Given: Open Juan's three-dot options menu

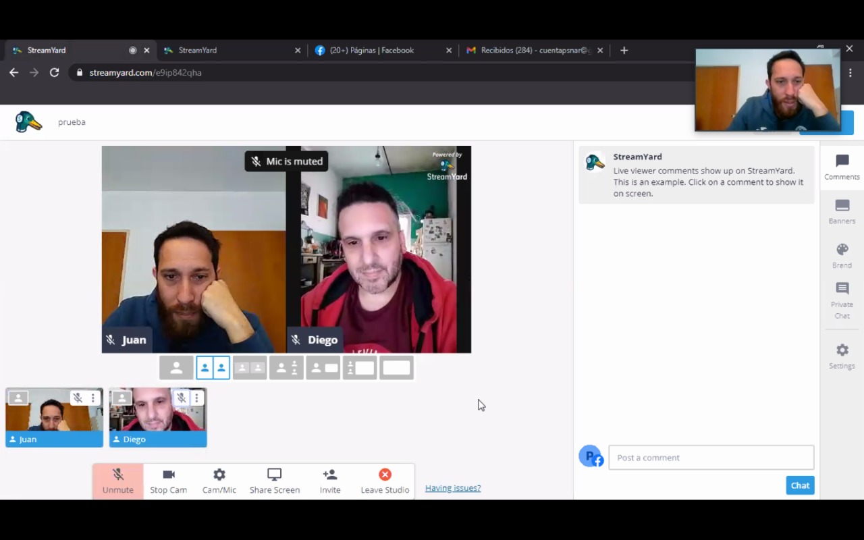Looking at the screenshot, I should [x=93, y=398].
